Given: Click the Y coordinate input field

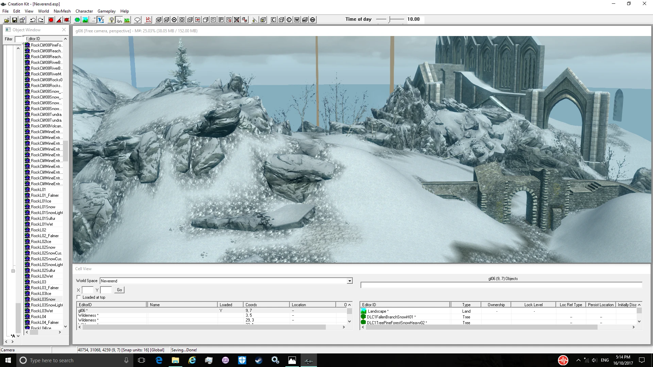Looking at the screenshot, I should click(106, 290).
